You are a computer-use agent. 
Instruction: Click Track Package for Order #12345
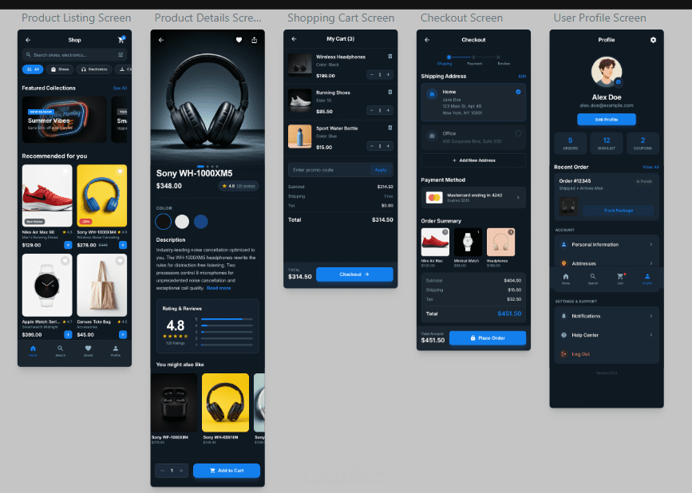(x=619, y=211)
